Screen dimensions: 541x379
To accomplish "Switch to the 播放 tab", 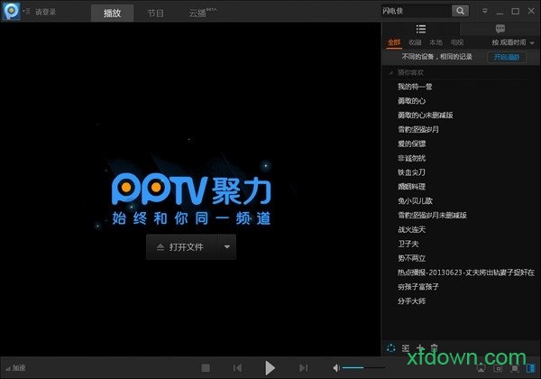I will [x=112, y=14].
